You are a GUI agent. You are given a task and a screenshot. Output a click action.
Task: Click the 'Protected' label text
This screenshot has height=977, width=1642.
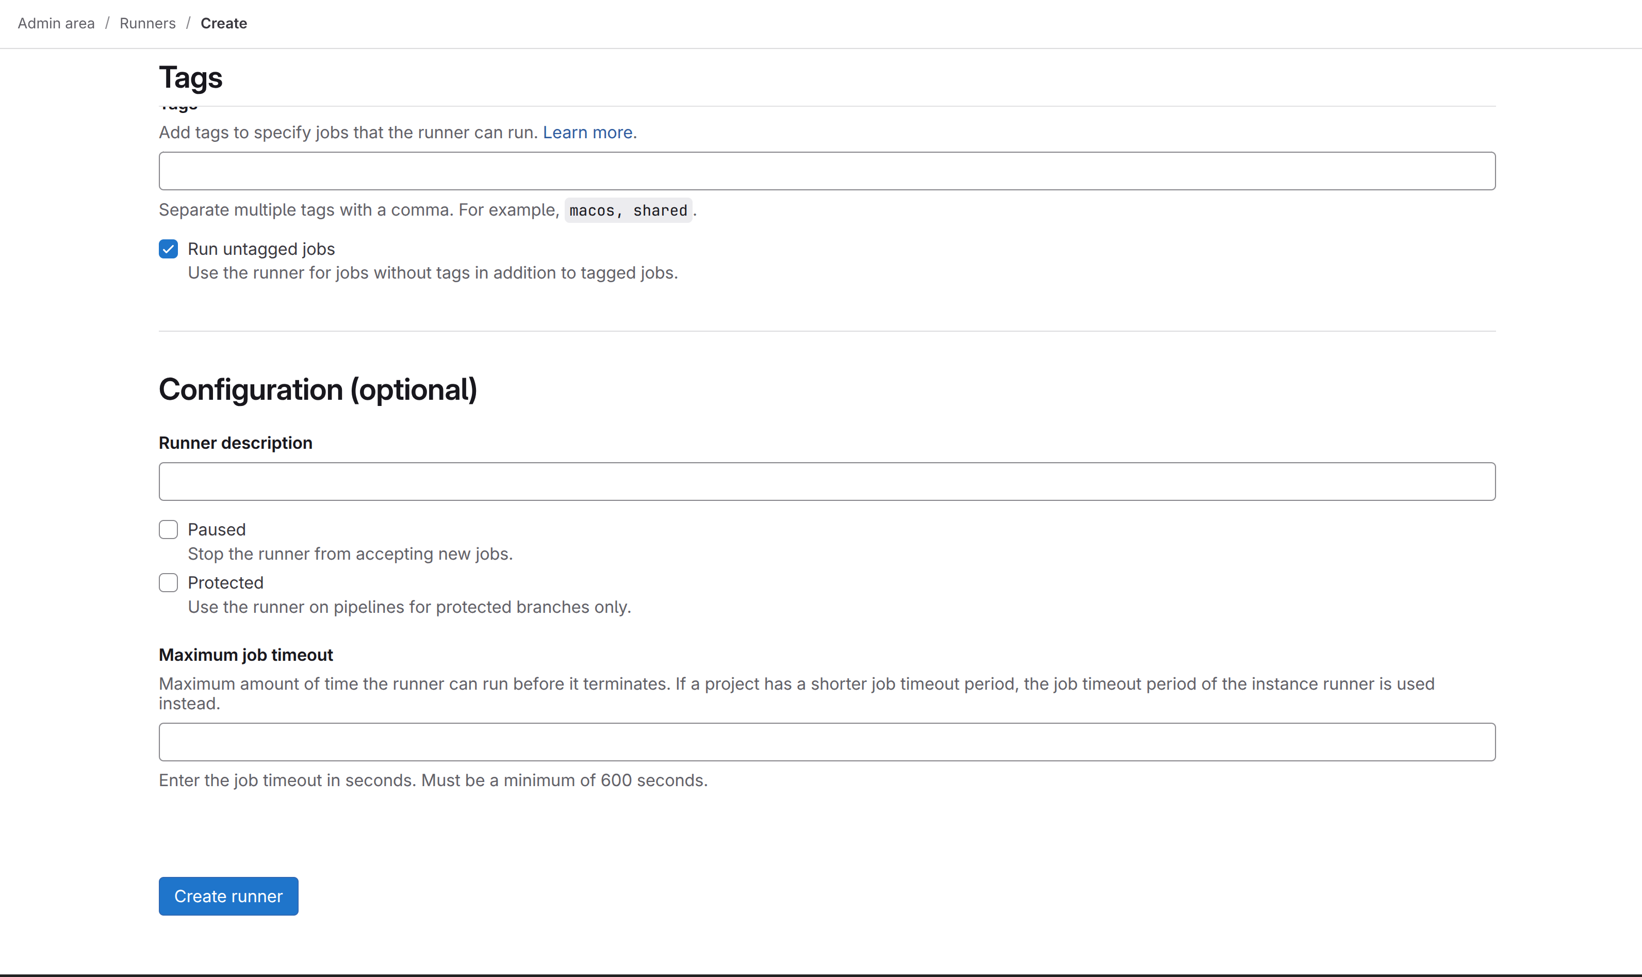point(225,583)
